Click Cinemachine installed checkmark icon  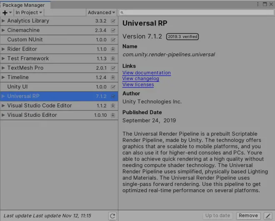(x=113, y=30)
